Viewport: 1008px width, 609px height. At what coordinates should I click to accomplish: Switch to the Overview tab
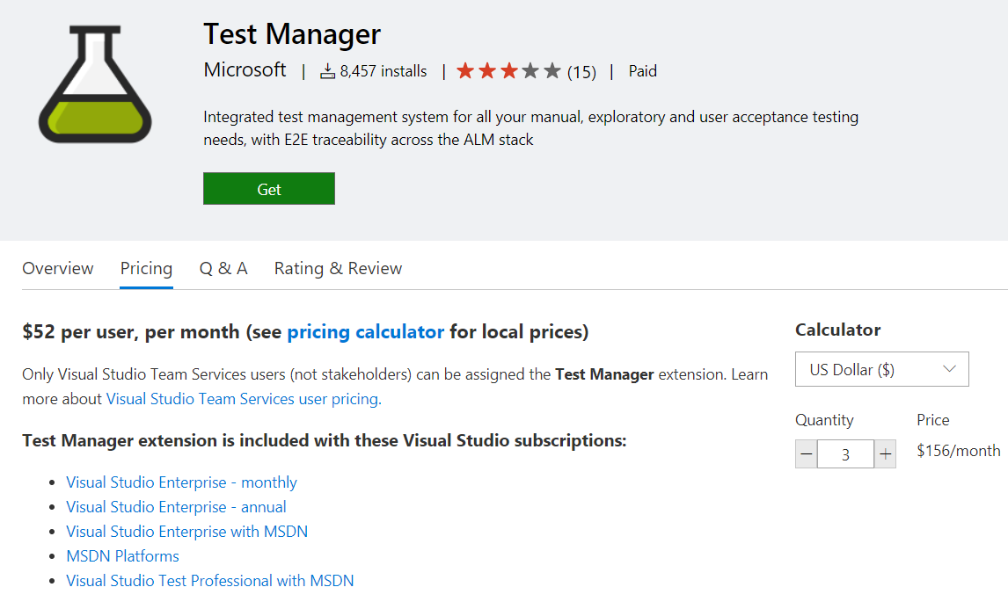pos(57,268)
